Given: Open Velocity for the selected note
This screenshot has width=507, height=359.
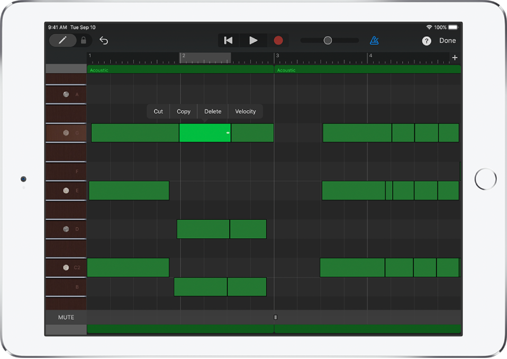Looking at the screenshot, I should click(246, 112).
